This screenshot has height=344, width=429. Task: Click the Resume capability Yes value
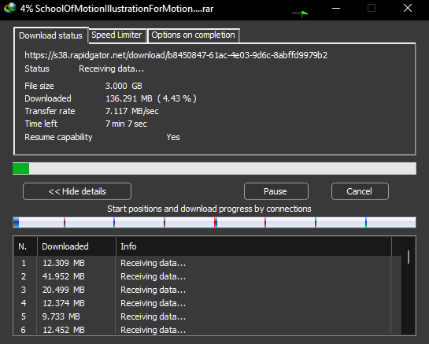[173, 137]
